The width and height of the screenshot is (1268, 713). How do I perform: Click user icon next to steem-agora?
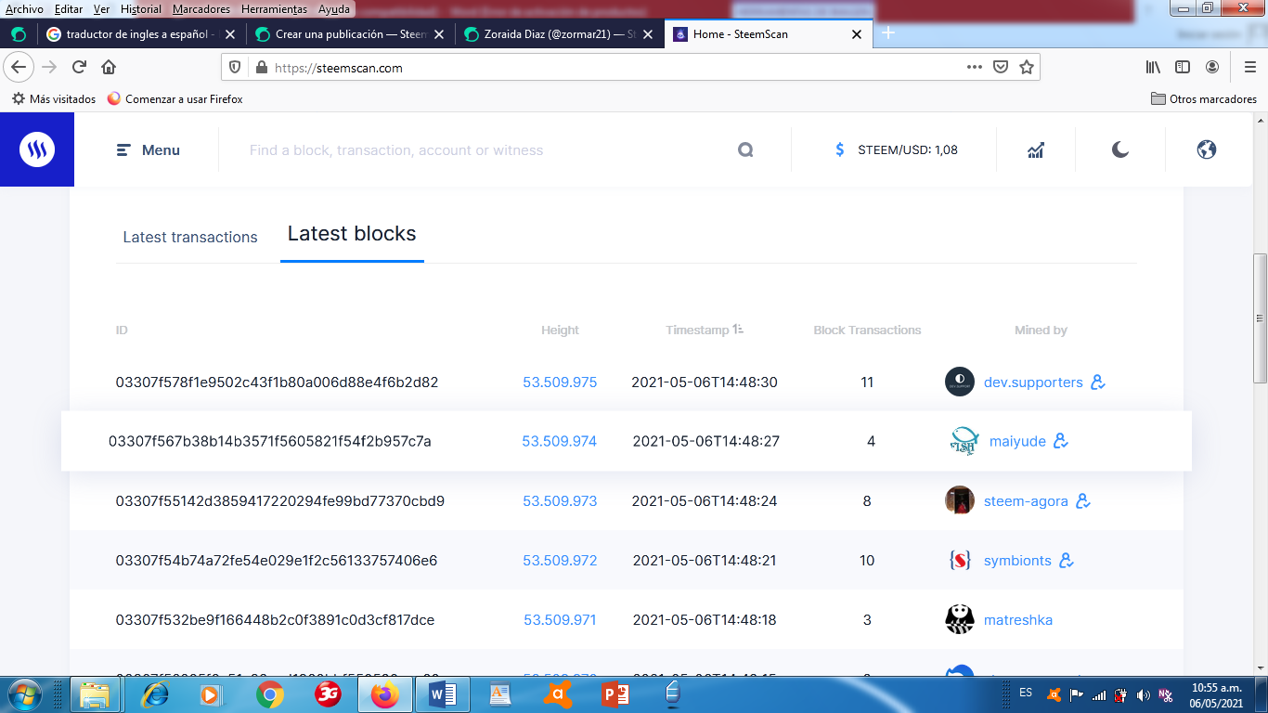click(1083, 500)
